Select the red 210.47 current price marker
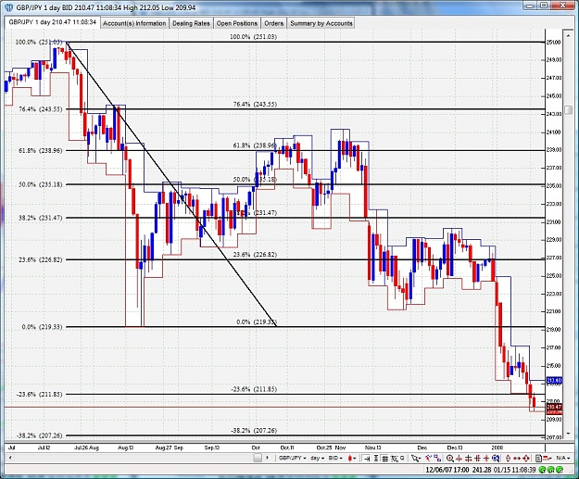Image resolution: width=579 pixels, height=479 pixels. (554, 407)
